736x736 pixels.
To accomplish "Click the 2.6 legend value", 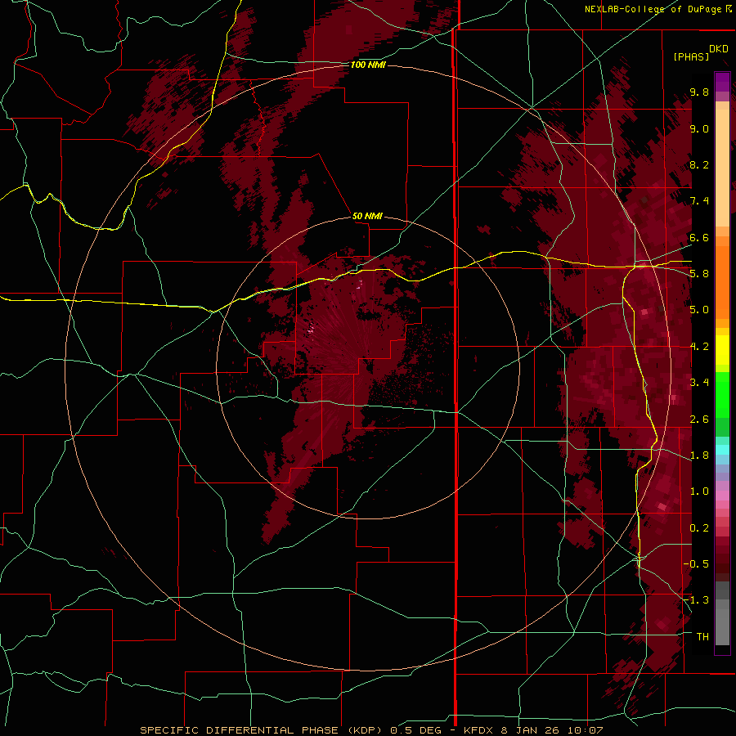I will click(699, 420).
